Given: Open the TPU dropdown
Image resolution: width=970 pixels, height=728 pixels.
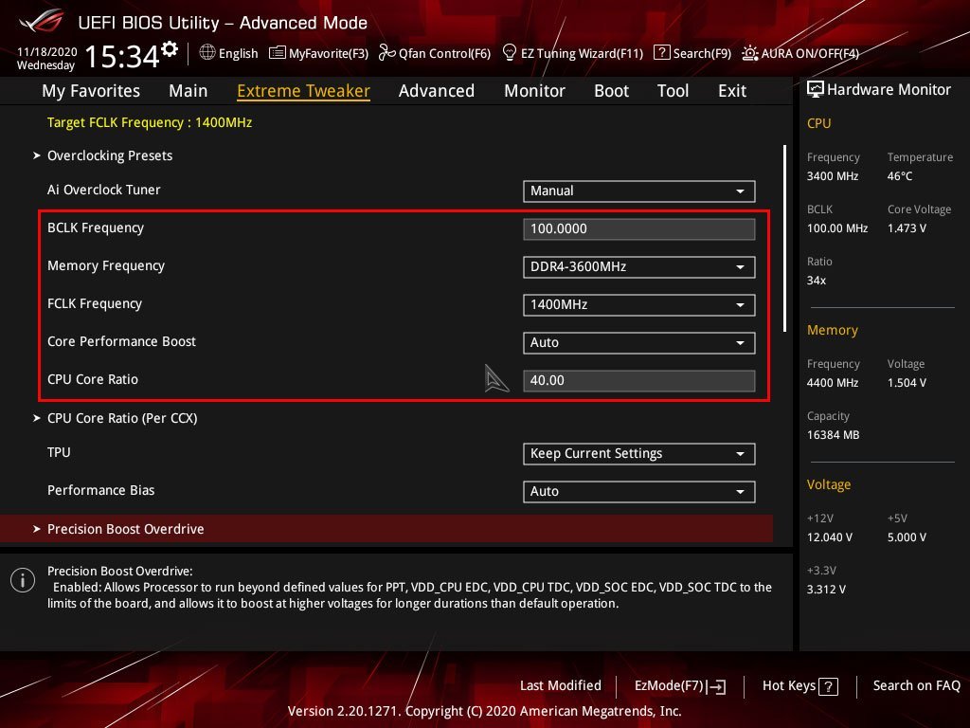Looking at the screenshot, I should [x=639, y=454].
